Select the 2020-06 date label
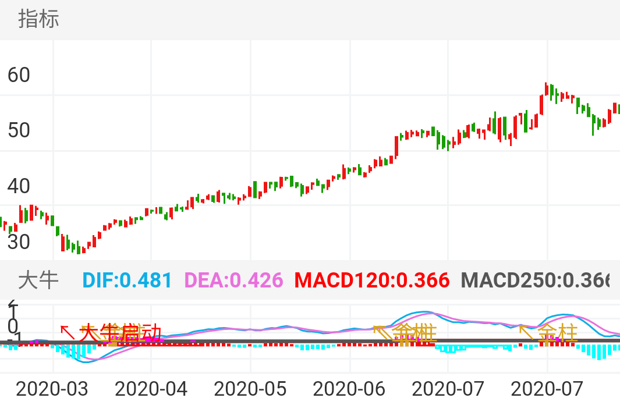The height and width of the screenshot is (412, 620). (349, 389)
